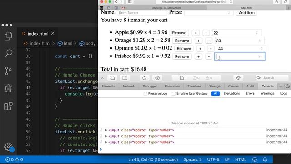Switch to the index.html browser tab

click(x=246, y=8)
